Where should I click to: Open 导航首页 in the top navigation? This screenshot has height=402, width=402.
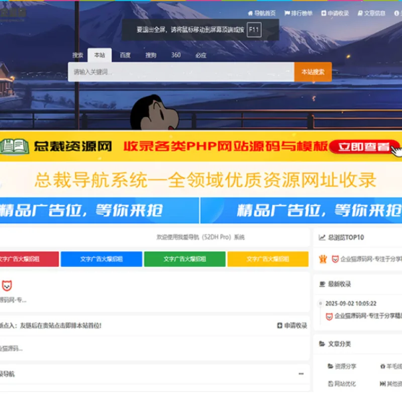click(261, 13)
